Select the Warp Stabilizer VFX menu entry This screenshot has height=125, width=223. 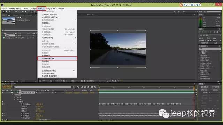coord(57,59)
